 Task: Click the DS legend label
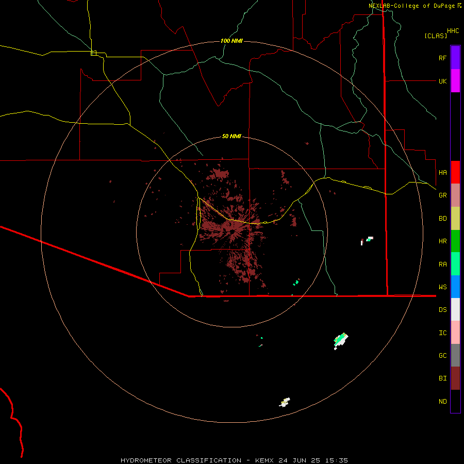(442, 310)
